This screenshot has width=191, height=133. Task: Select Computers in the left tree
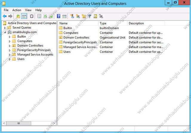point(25,41)
